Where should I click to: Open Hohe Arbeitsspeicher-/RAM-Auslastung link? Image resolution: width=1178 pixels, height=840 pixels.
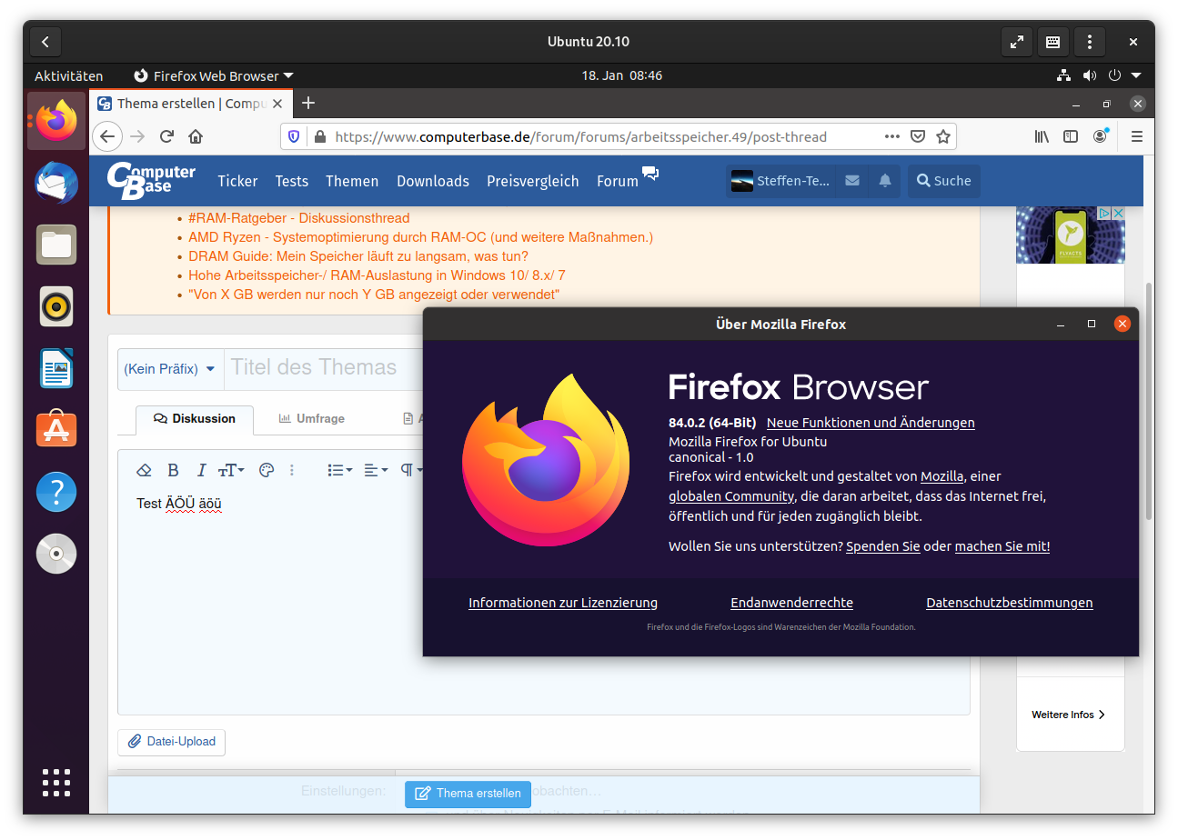(x=378, y=275)
